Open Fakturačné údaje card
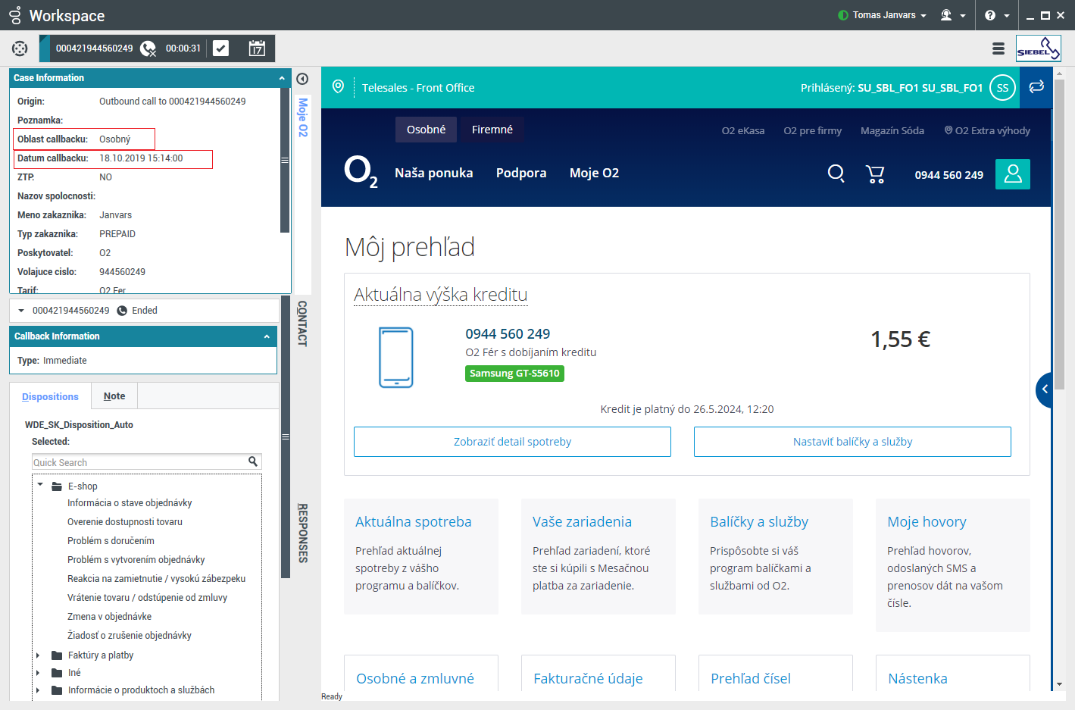Screen dimensions: 1075x710 (598, 673)
